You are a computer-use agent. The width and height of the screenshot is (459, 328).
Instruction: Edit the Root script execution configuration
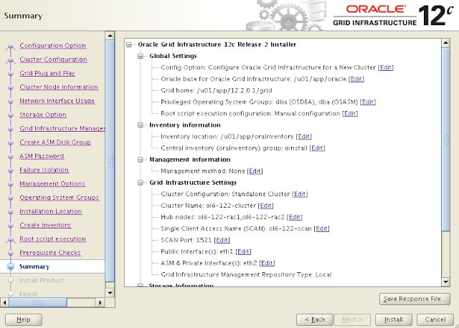pos(350,113)
